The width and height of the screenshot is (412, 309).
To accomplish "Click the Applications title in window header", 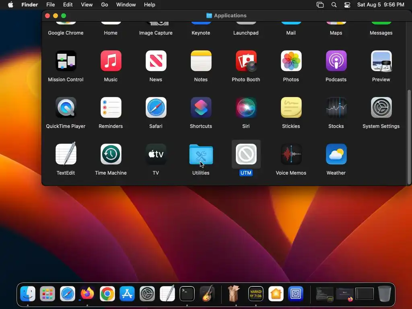I will pos(230,16).
